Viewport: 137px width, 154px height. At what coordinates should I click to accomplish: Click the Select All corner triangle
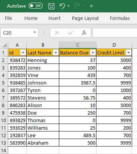[5, 45]
